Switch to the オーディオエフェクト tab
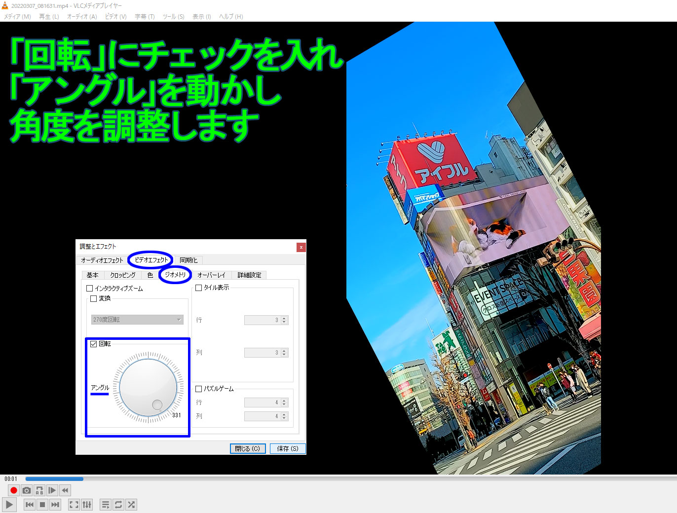The image size is (677, 513). (x=102, y=260)
